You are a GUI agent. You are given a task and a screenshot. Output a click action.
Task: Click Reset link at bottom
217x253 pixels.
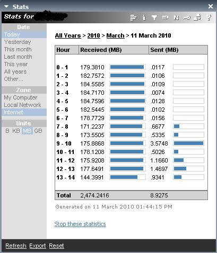(56, 246)
